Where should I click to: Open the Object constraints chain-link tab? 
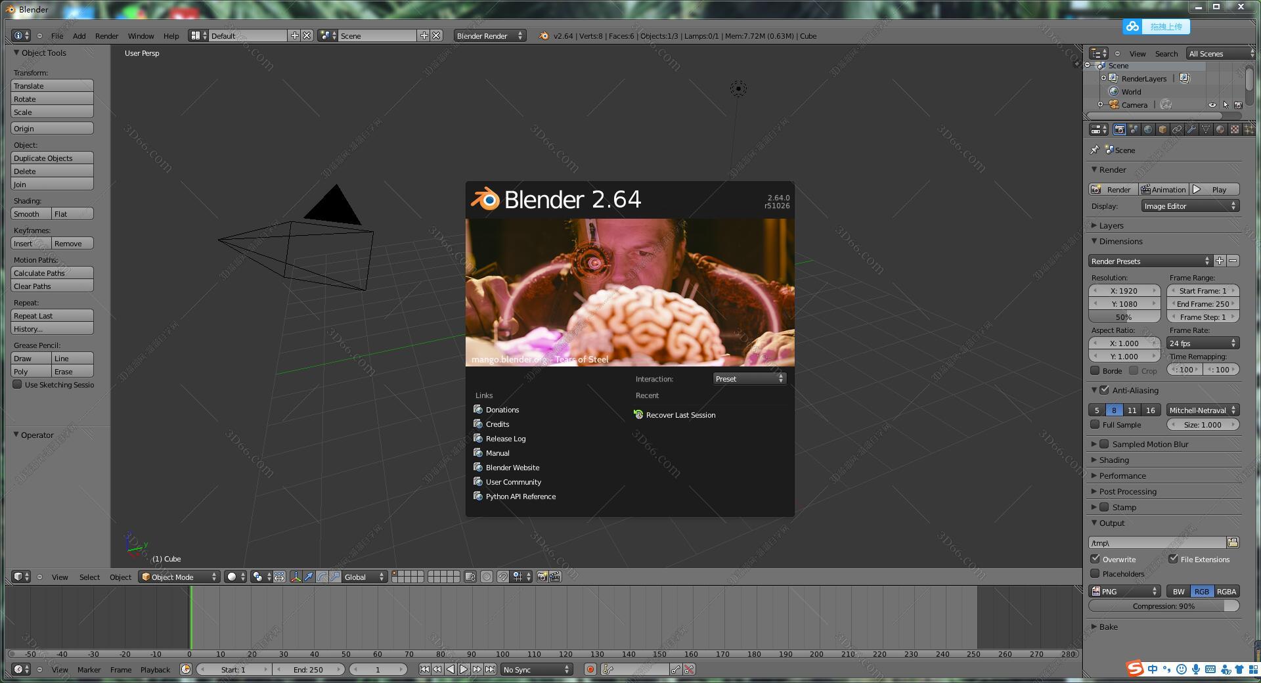point(1177,130)
